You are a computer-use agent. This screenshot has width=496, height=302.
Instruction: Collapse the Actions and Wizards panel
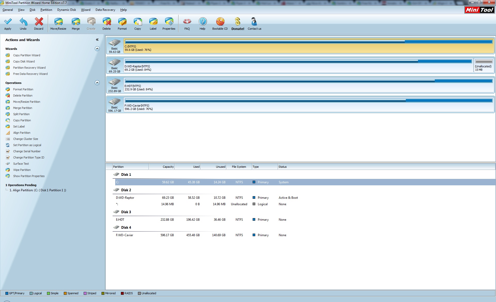(x=97, y=40)
